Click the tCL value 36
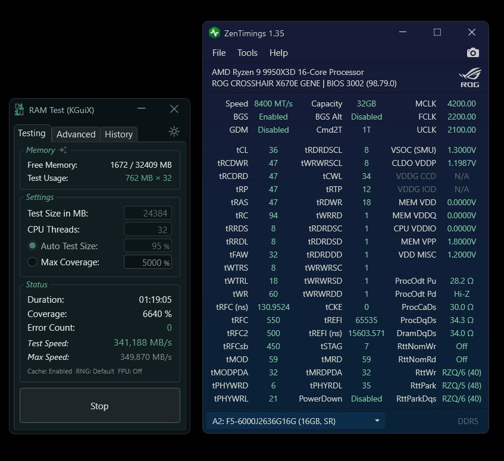 pyautogui.click(x=273, y=150)
